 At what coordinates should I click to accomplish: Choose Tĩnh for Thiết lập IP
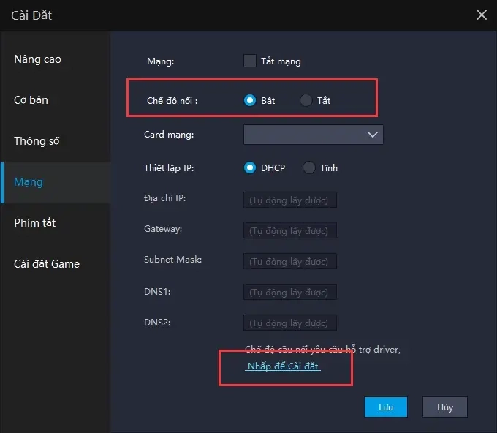(x=308, y=167)
